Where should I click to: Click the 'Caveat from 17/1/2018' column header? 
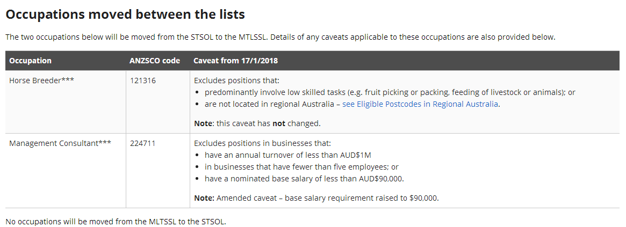coord(235,61)
